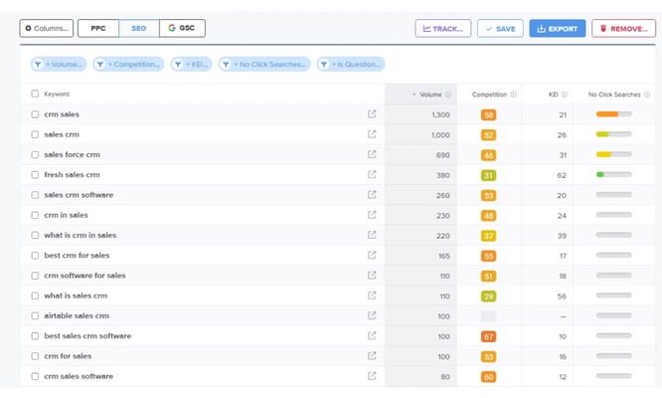Show info icon for No Click Searches column
Viewport: 662px width, 398px height.
(647, 95)
